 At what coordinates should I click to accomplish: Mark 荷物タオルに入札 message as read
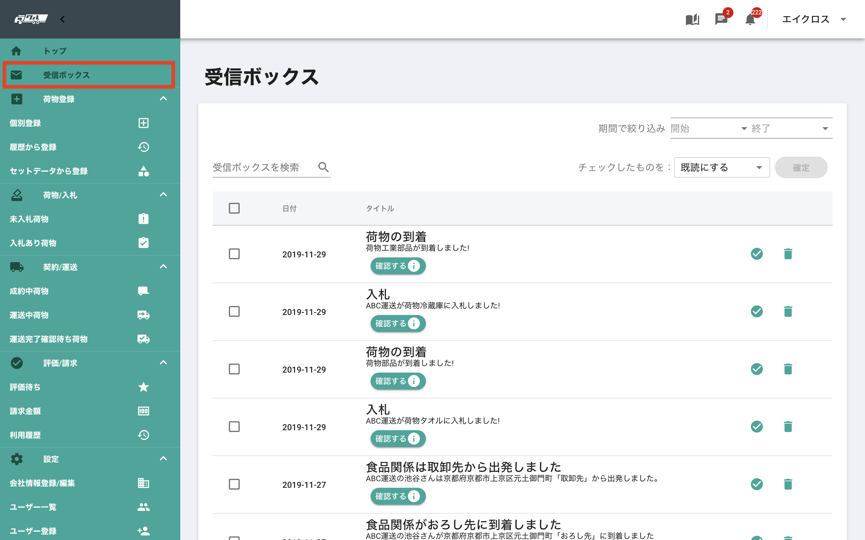[757, 426]
